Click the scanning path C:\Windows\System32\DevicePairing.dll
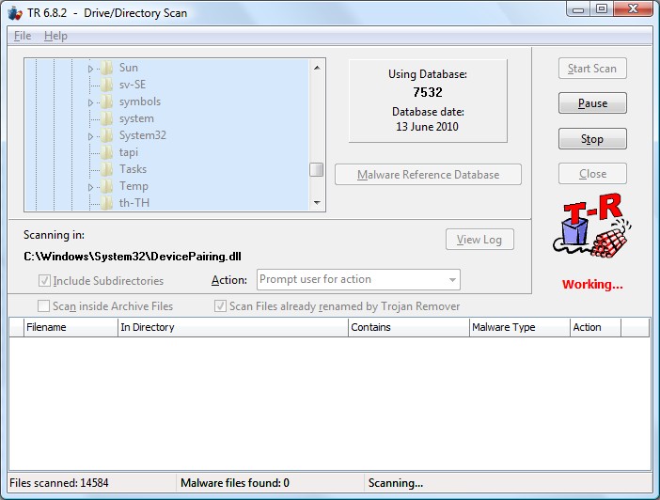Image resolution: width=660 pixels, height=500 pixels. click(x=133, y=257)
